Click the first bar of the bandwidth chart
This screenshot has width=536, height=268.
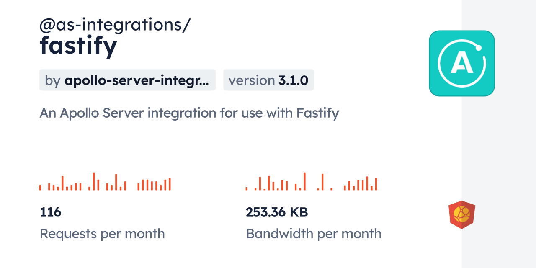[x=247, y=189]
